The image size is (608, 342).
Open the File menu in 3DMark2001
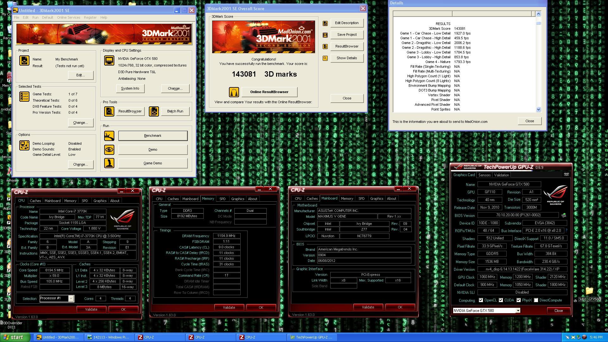click(16, 17)
